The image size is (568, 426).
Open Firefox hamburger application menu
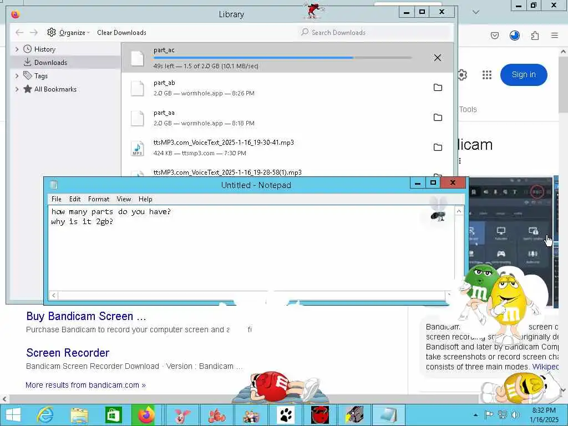click(x=555, y=35)
